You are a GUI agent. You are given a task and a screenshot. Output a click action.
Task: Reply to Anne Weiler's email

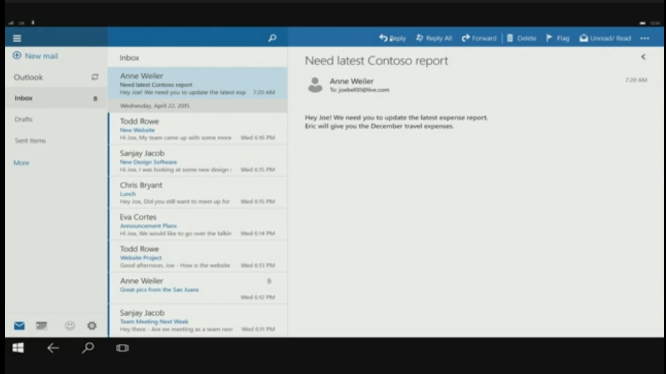pos(392,39)
